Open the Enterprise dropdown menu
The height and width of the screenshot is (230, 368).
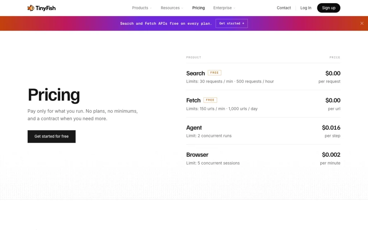(224, 8)
